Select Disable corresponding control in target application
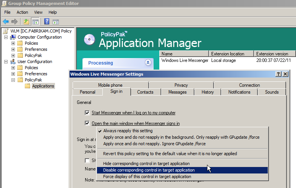 (149, 170)
